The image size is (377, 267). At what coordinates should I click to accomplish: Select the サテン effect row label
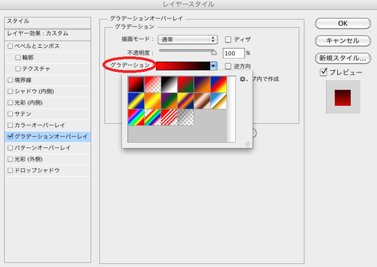[x=23, y=114]
